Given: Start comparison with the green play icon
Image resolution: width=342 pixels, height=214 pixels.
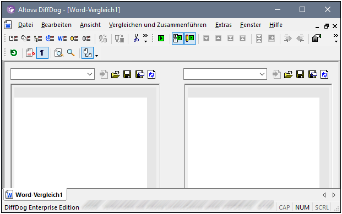Looking at the screenshot, I should (x=161, y=39).
